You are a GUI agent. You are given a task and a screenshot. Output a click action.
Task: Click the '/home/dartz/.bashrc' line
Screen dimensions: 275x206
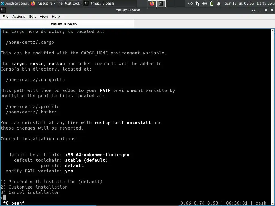pyautogui.click(x=31, y=112)
